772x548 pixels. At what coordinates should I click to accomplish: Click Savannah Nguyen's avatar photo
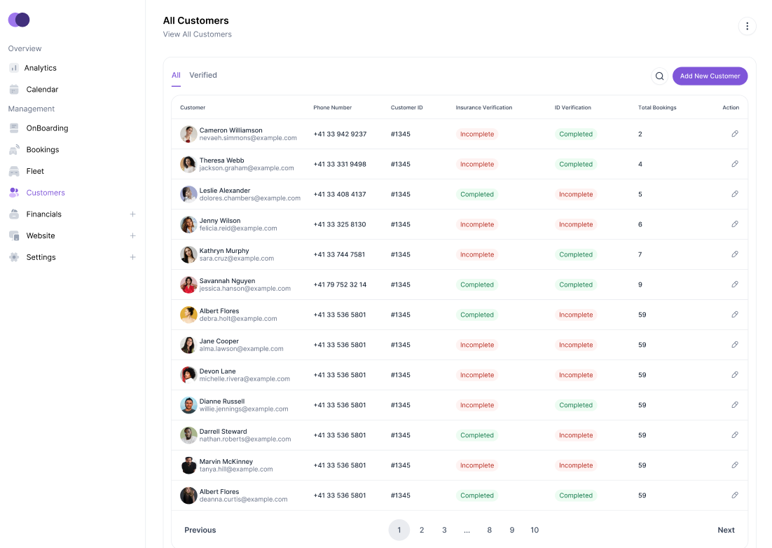tap(188, 285)
